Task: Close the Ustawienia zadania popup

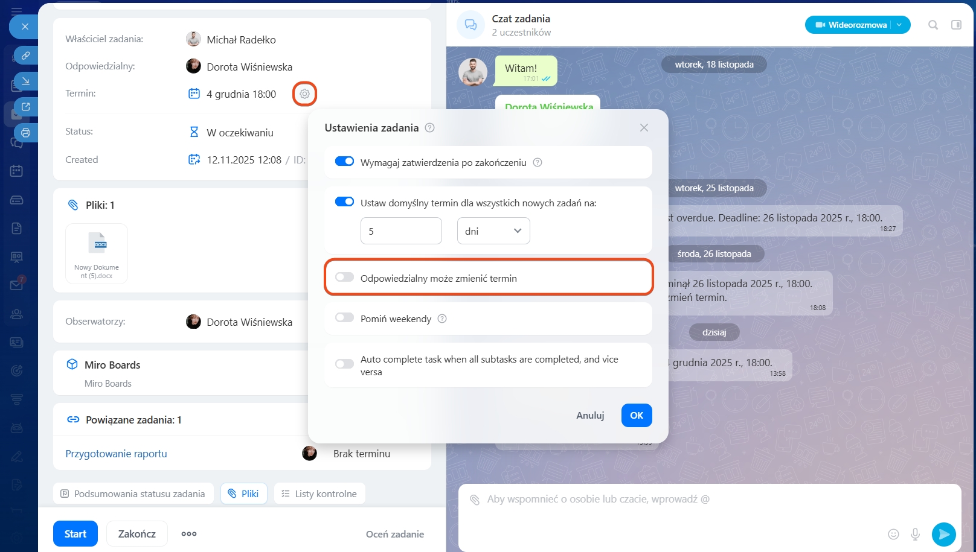Action: [x=644, y=128]
